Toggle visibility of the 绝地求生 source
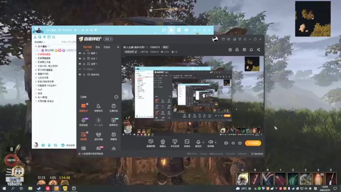Screen dimensions: 341x192 click(x=80, y=74)
